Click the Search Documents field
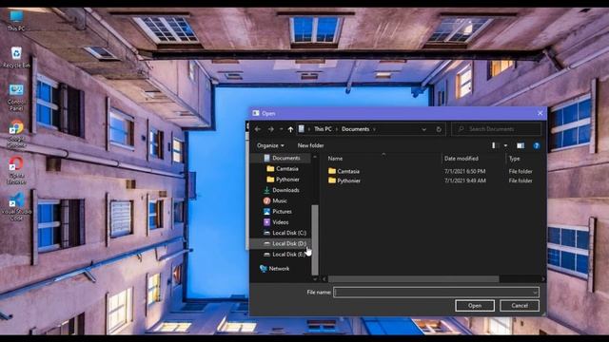609x342 pixels. pyautogui.click(x=497, y=129)
